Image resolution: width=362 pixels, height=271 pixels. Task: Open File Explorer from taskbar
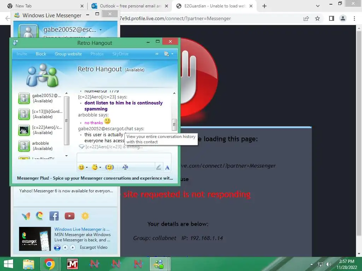(28, 264)
